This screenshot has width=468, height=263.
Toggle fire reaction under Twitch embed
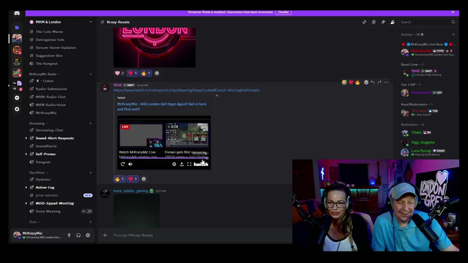tap(119, 179)
